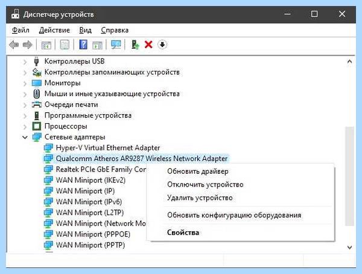This screenshot has height=274, width=362.
Task: Click the Forward arrow toolbar icon
Action: pyautogui.click(x=28, y=45)
